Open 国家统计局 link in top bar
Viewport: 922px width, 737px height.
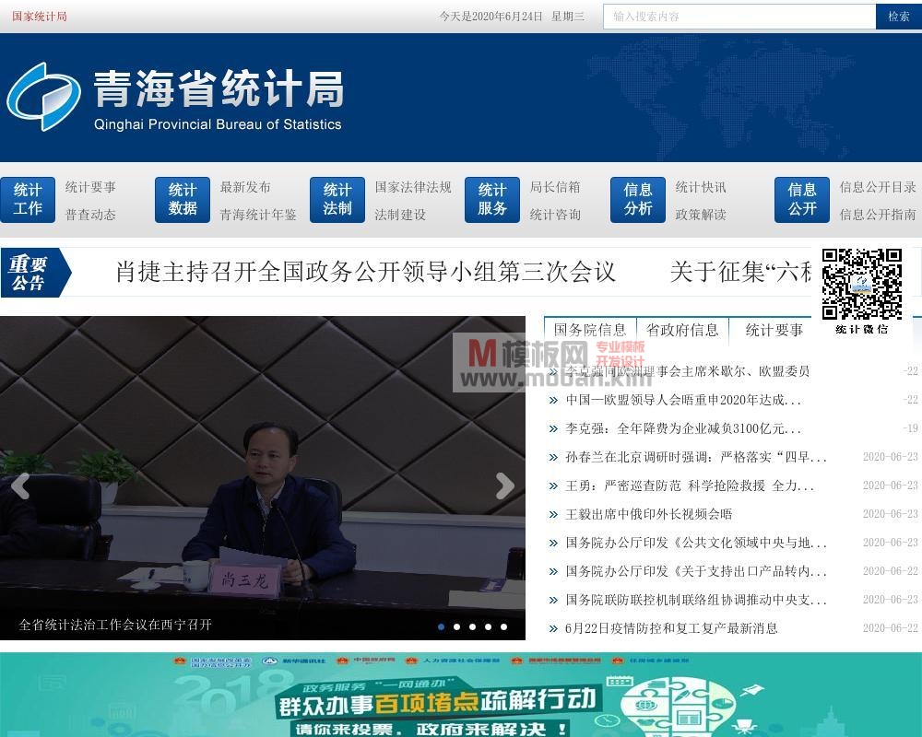(x=40, y=17)
